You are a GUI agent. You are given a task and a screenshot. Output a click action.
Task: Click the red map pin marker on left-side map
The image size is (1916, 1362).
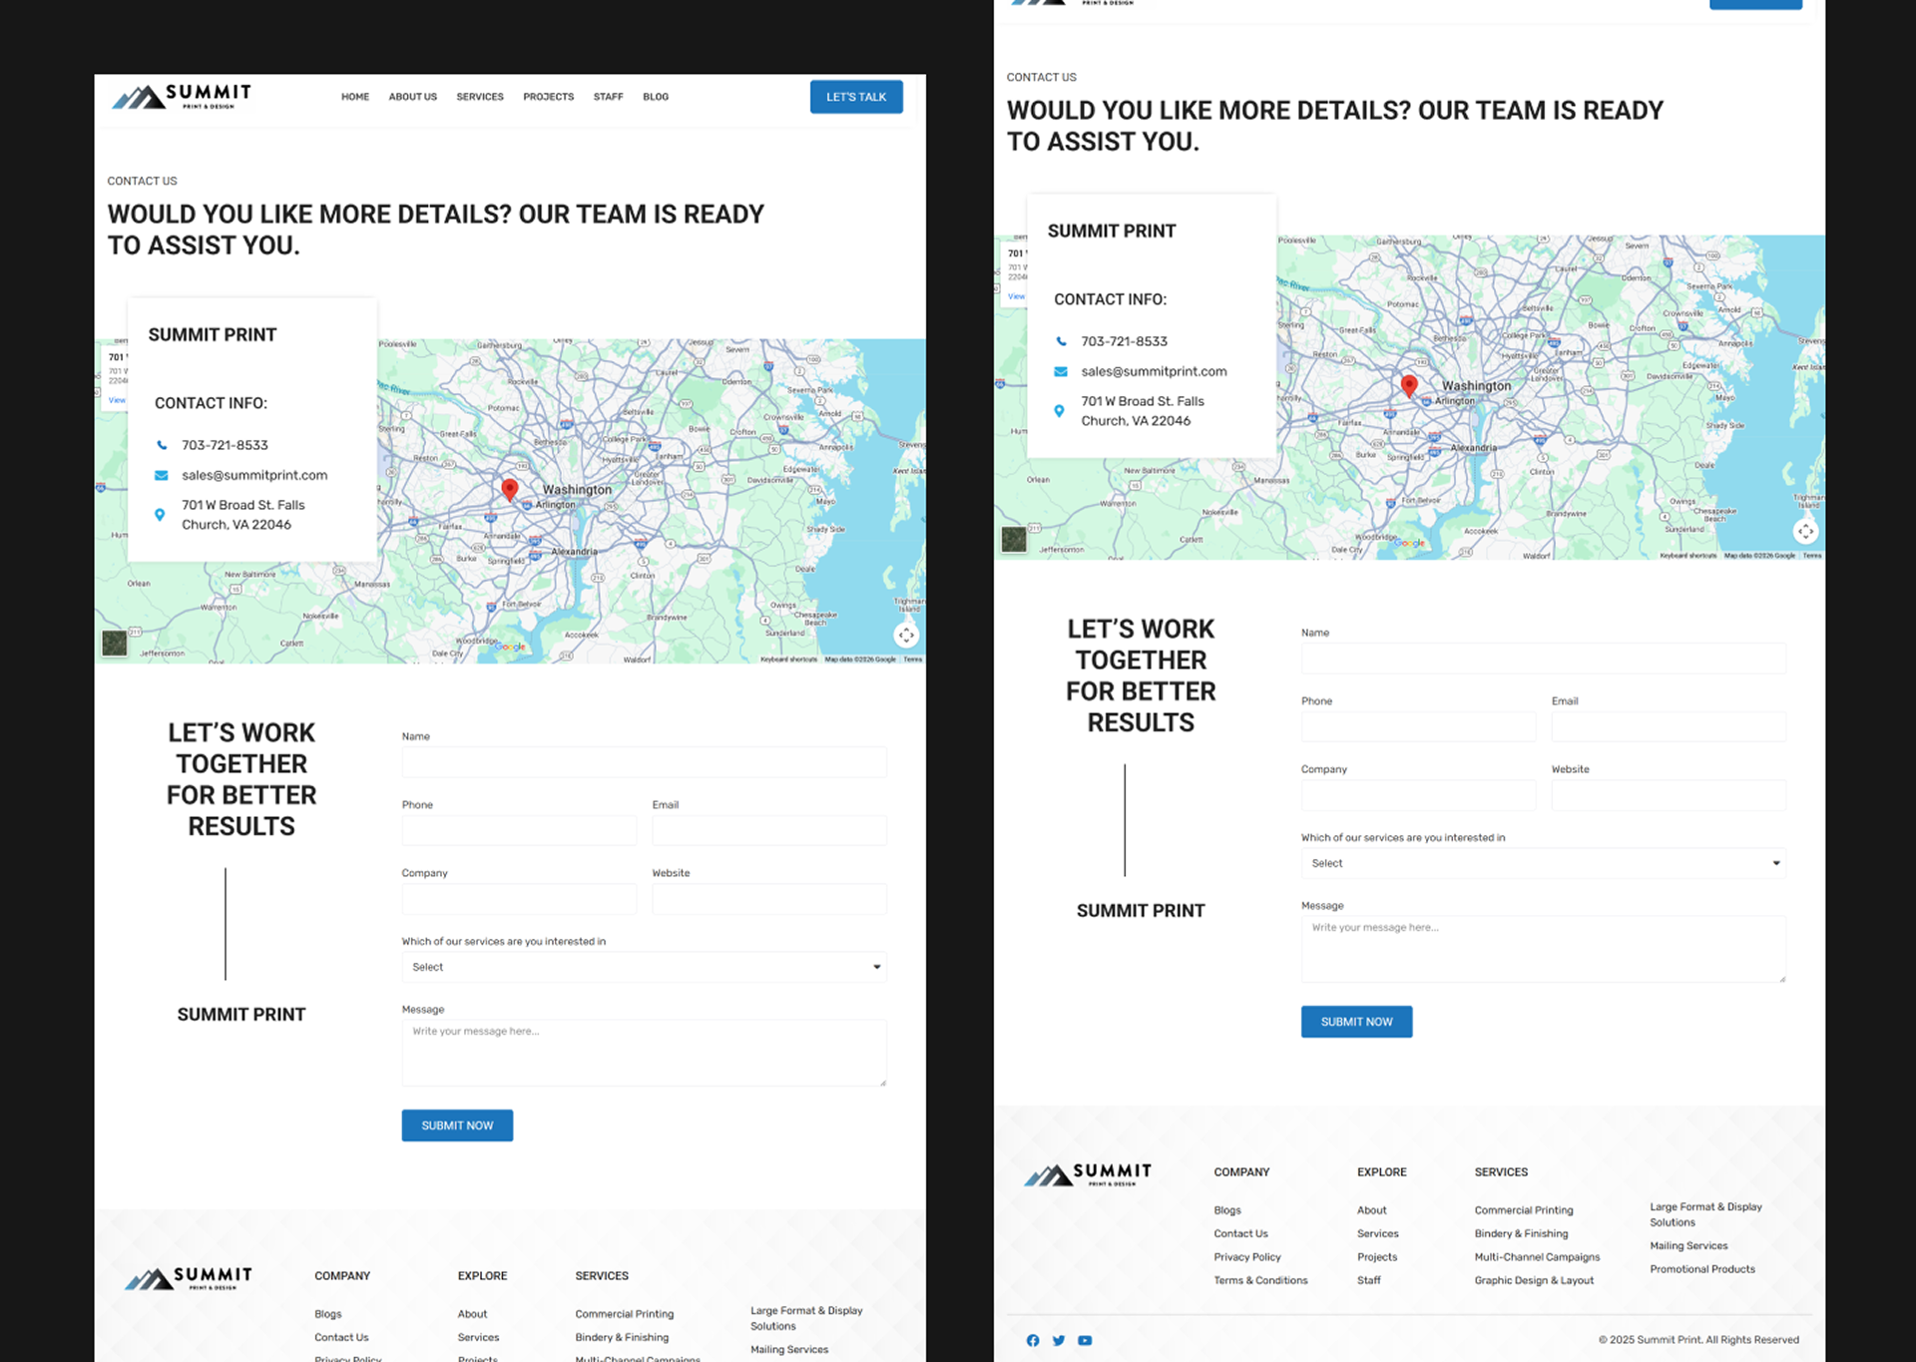coord(510,489)
